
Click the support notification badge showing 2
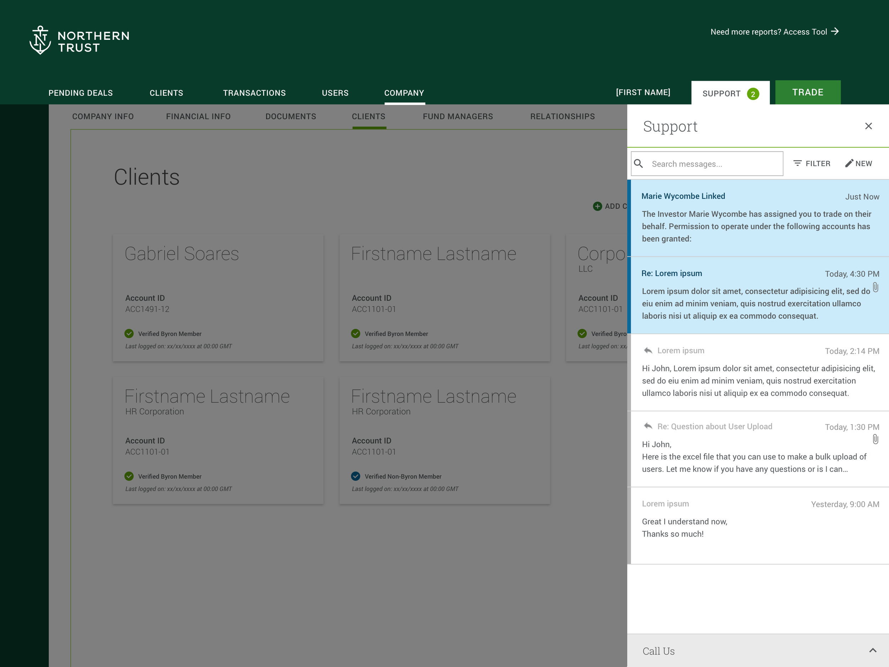pyautogui.click(x=753, y=94)
